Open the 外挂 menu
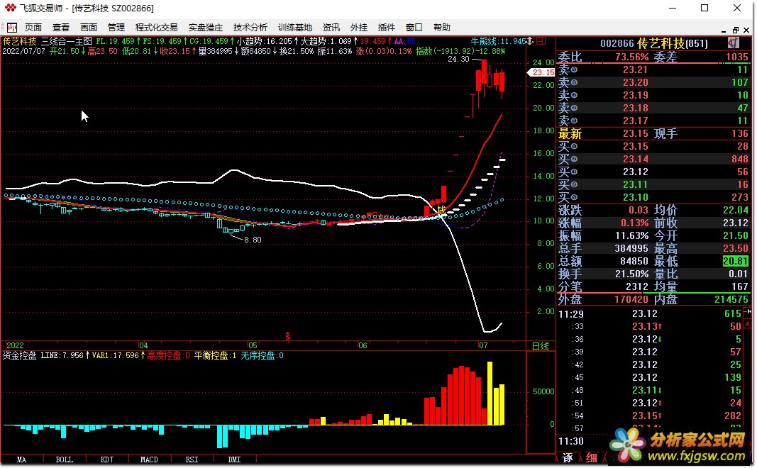Viewport: 757px width, 468px height. pyautogui.click(x=359, y=28)
